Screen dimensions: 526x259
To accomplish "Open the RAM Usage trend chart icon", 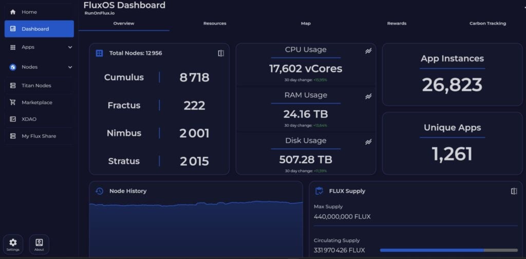I will coord(368,96).
